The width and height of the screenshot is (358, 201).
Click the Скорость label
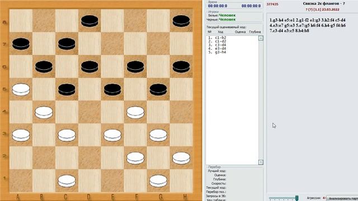(219, 184)
